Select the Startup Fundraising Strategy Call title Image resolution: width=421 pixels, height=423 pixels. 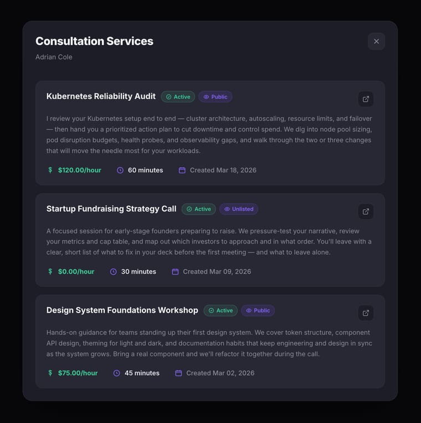pyautogui.click(x=111, y=209)
